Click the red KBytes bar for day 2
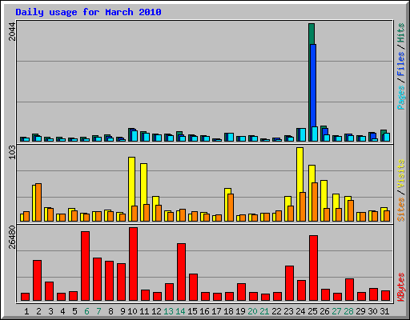 point(37,281)
